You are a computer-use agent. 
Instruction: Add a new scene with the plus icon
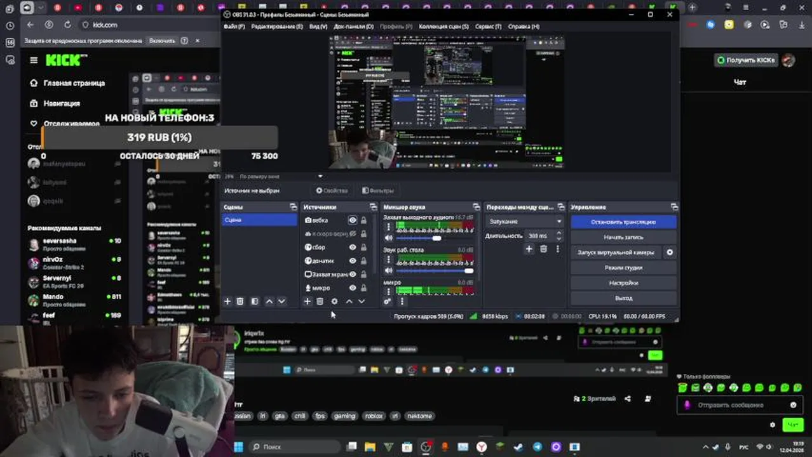(x=227, y=301)
